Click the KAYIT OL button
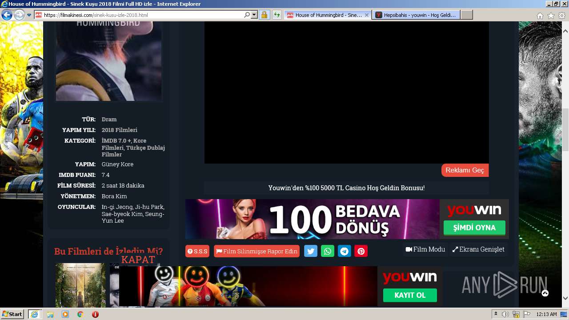Viewport: 569px width, 320px height. click(410, 295)
